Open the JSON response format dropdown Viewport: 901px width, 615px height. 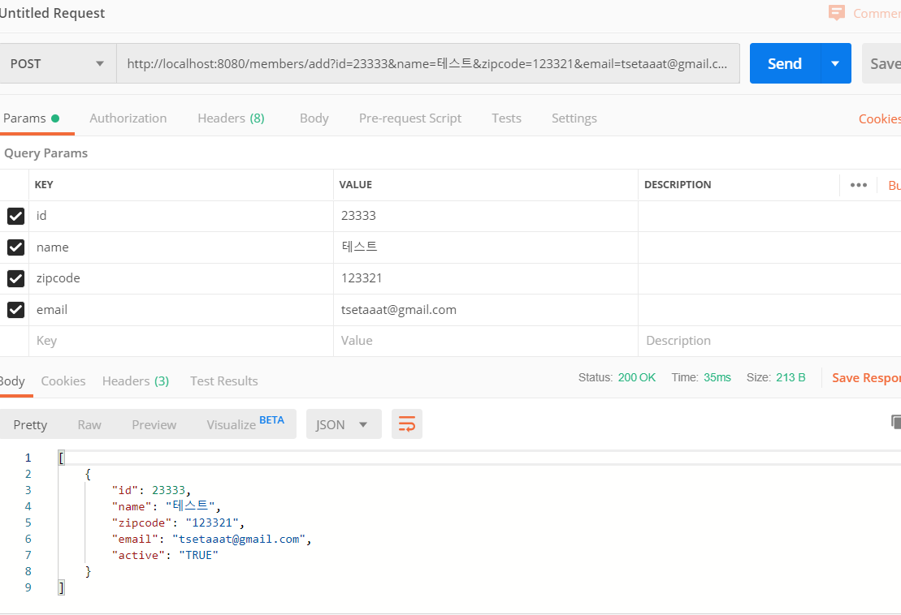click(344, 424)
